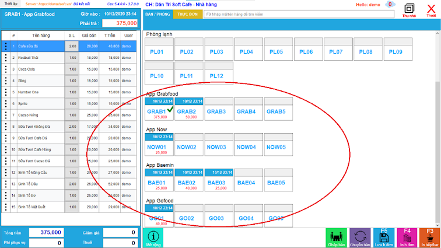The image size is (441, 248).
Task: Select the Redbull Thái item name
Action: (x=28, y=58)
